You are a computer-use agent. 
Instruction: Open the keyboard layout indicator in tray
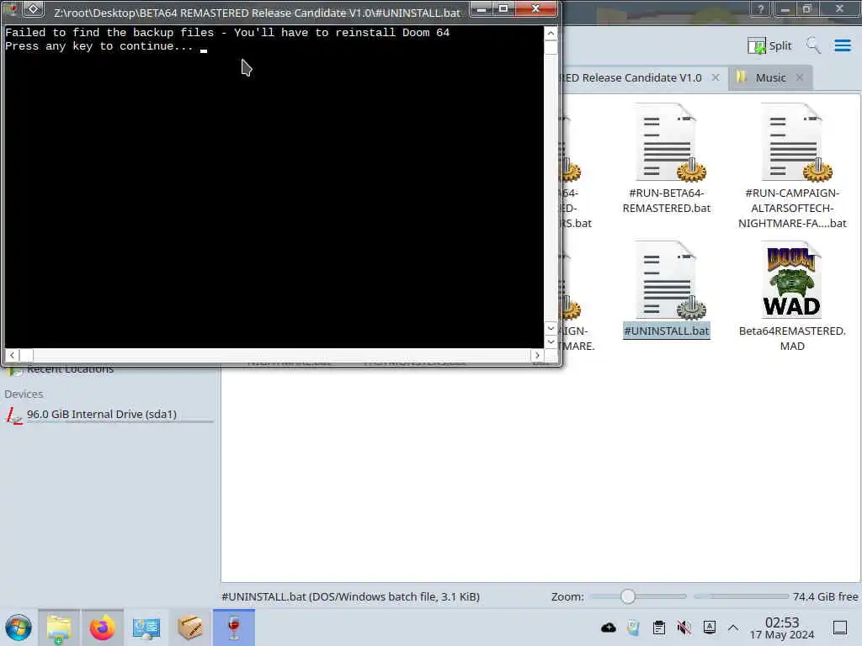click(709, 627)
